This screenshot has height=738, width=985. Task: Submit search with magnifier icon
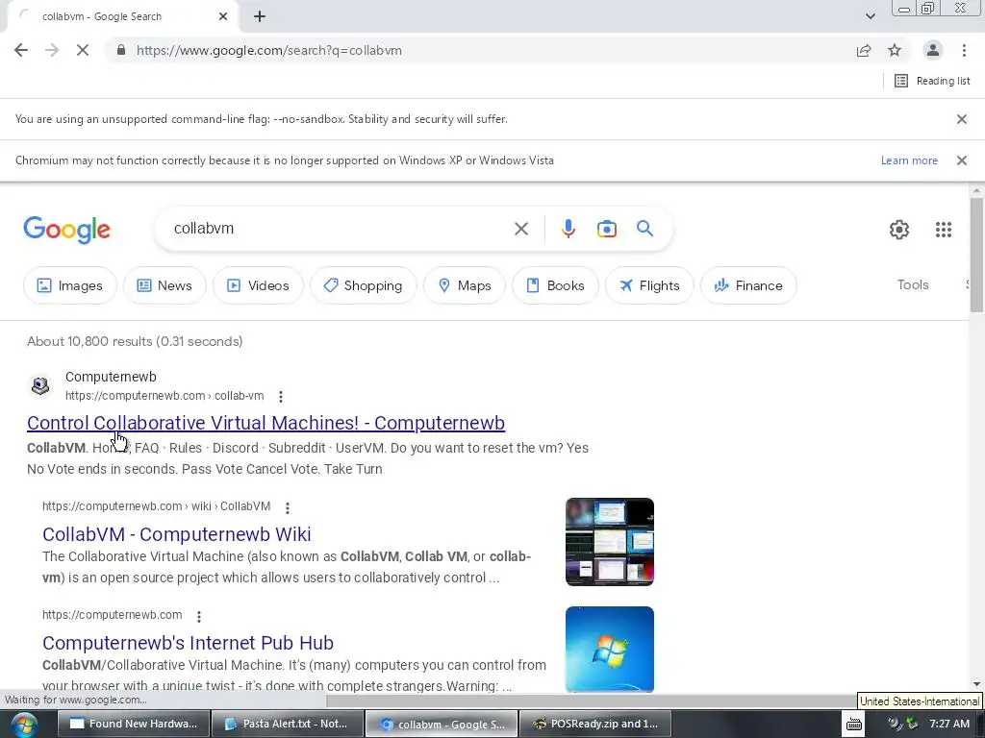click(644, 229)
